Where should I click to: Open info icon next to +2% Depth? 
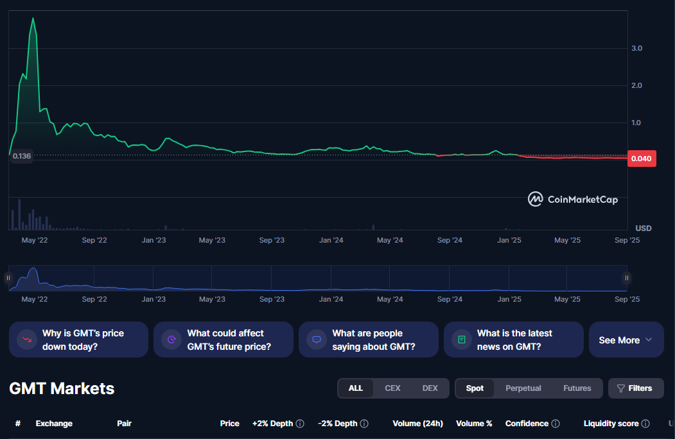tap(300, 424)
